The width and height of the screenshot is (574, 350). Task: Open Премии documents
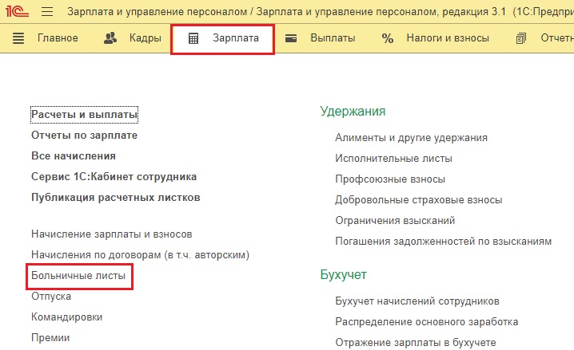coord(50,337)
